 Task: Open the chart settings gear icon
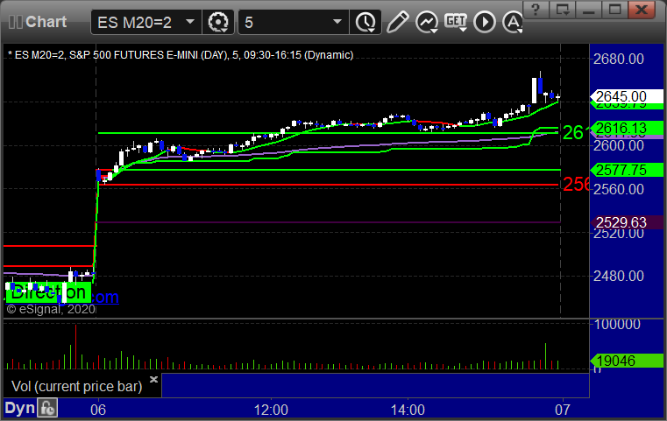pyautogui.click(x=217, y=22)
